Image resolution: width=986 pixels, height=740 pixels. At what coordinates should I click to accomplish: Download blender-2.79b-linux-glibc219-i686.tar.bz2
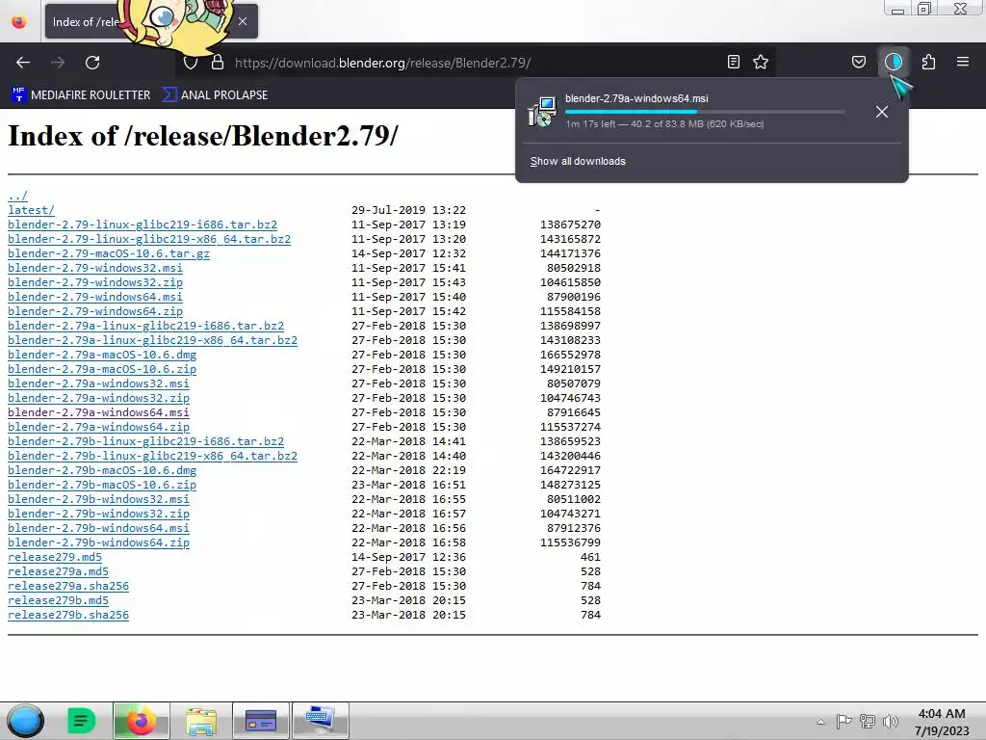pyautogui.click(x=146, y=441)
